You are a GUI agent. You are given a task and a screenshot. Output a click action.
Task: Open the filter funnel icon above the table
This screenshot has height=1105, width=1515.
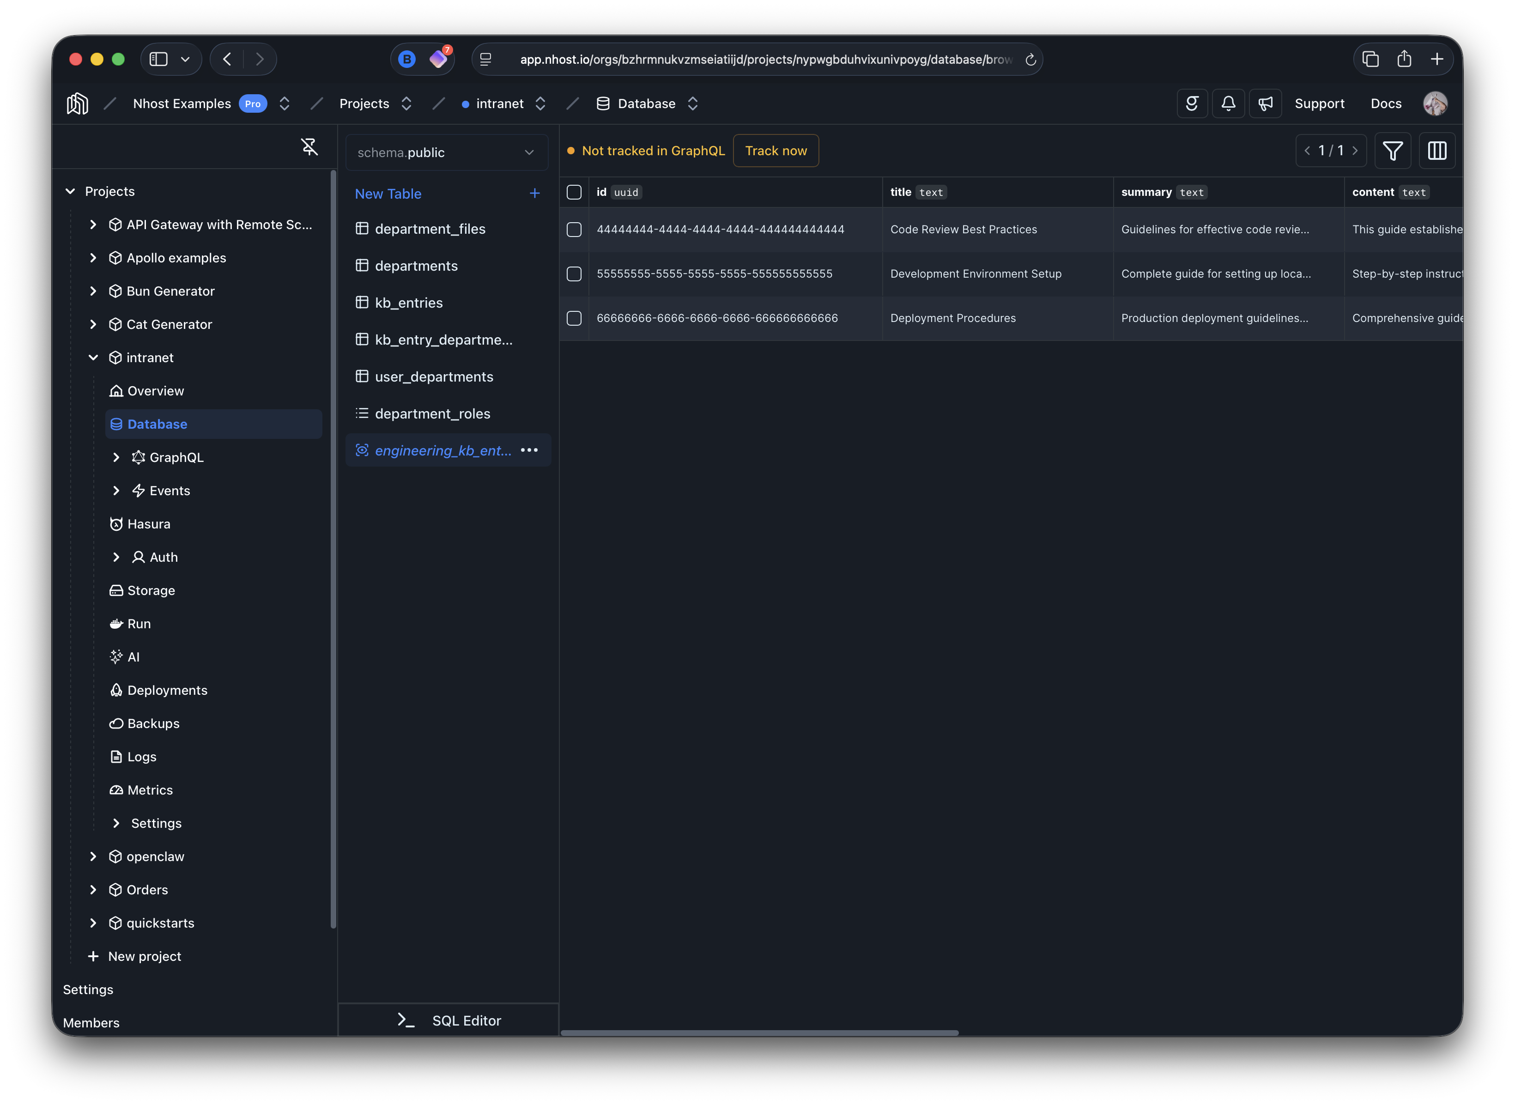1393,151
